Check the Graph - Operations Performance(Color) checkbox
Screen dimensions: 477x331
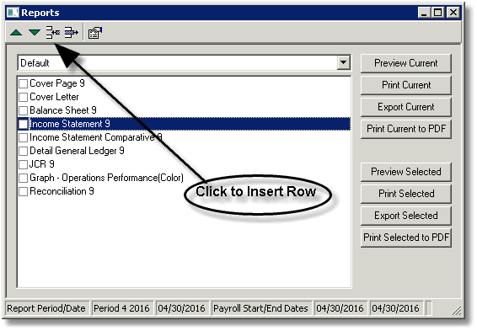[23, 178]
